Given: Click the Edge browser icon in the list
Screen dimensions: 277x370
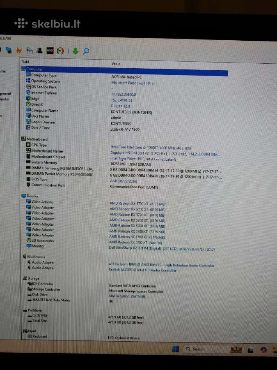Looking at the screenshot, I should (x=28, y=98).
